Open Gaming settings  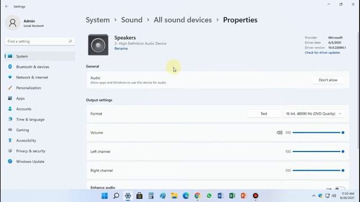point(40,130)
